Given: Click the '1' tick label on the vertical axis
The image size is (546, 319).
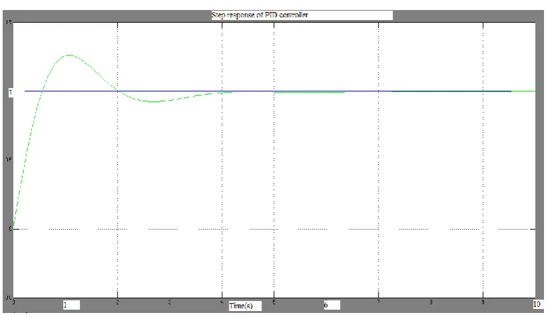Looking at the screenshot, I should pyautogui.click(x=11, y=92).
